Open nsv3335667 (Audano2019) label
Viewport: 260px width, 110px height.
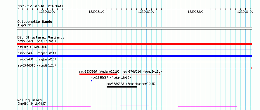pyautogui.click(x=111, y=78)
